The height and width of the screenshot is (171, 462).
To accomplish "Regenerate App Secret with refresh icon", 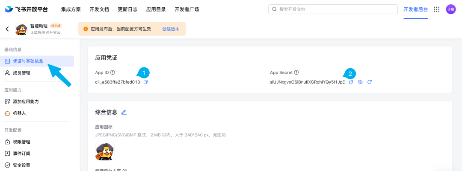I will tap(370, 82).
